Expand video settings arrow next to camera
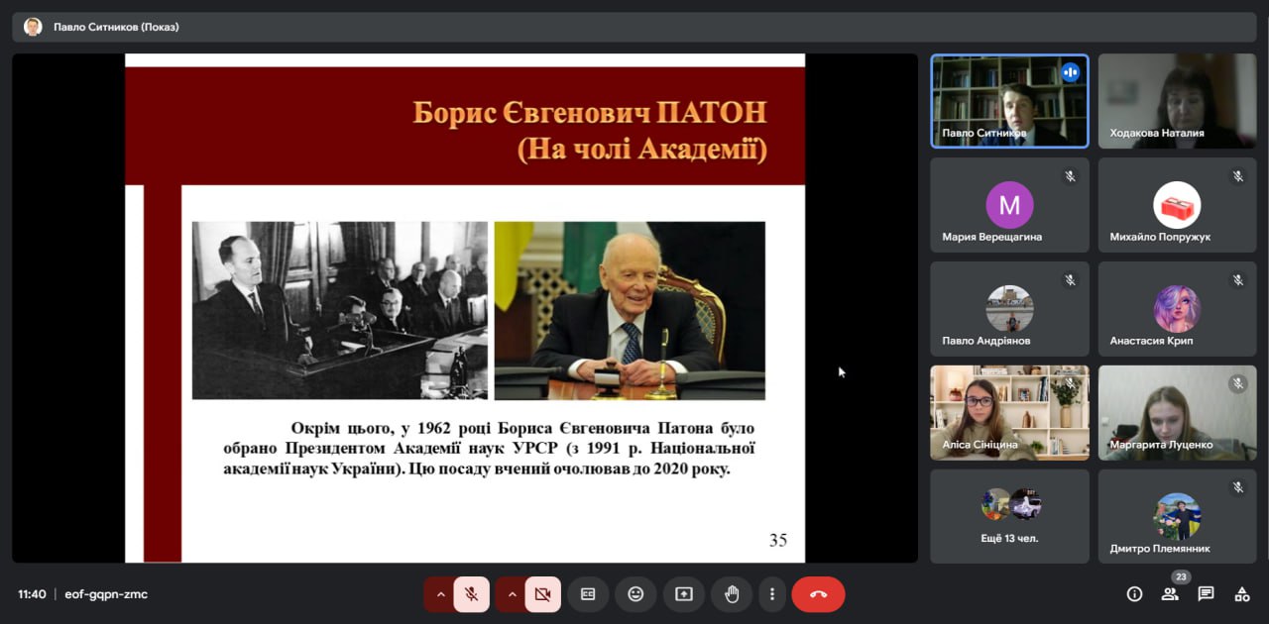 tap(512, 594)
